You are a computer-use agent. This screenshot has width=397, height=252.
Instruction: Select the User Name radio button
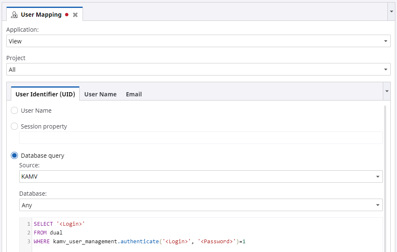tap(14, 110)
